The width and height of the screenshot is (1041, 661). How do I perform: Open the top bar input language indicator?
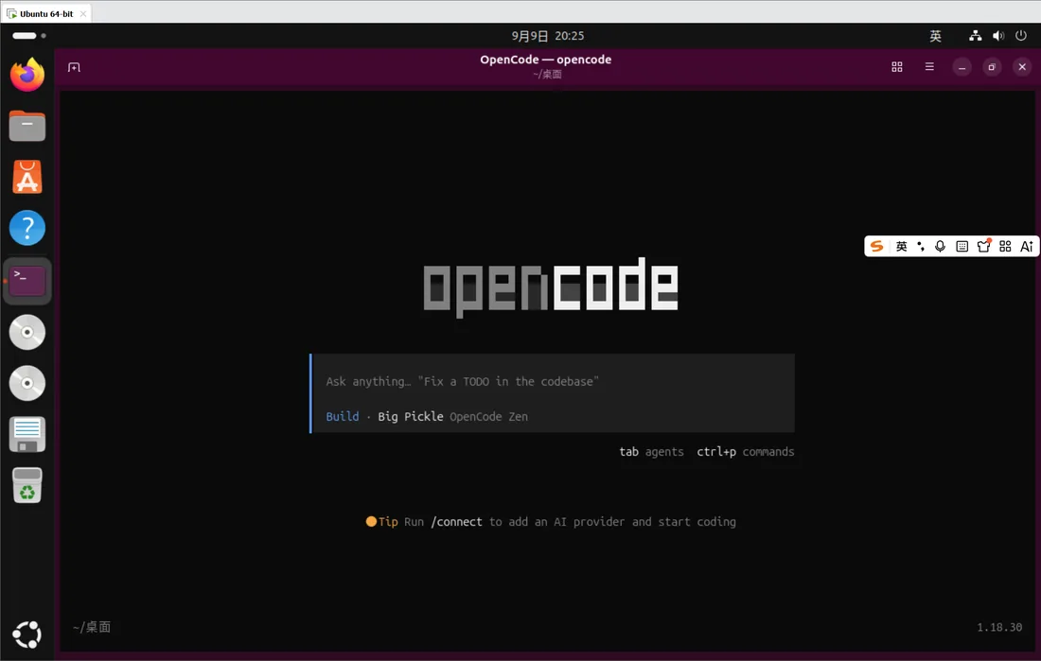(935, 36)
